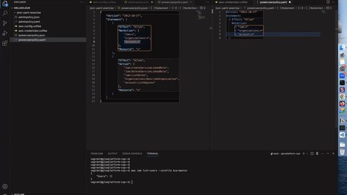Open Visual Studio Code in the Dock

pyautogui.click(x=342, y=135)
